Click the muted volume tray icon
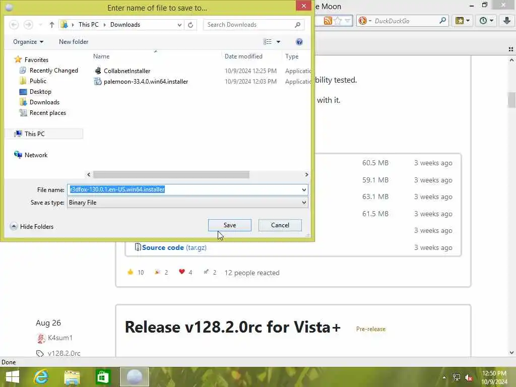The image size is (516, 387). [469, 378]
